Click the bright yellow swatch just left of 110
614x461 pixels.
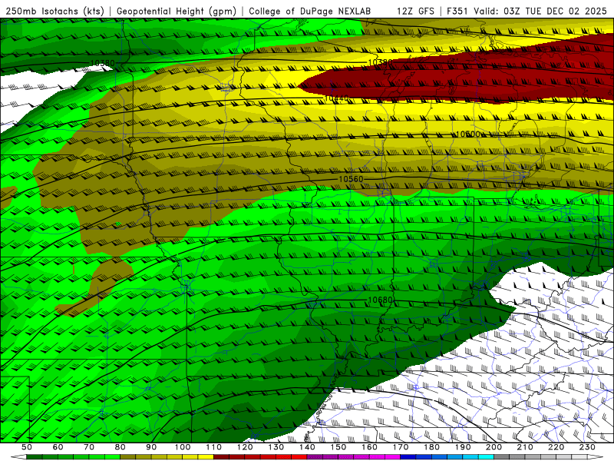point(206,456)
